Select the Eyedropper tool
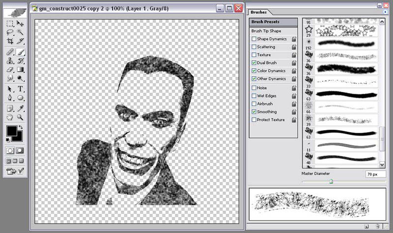Screen dimensions: 393x233 coord(21,108)
